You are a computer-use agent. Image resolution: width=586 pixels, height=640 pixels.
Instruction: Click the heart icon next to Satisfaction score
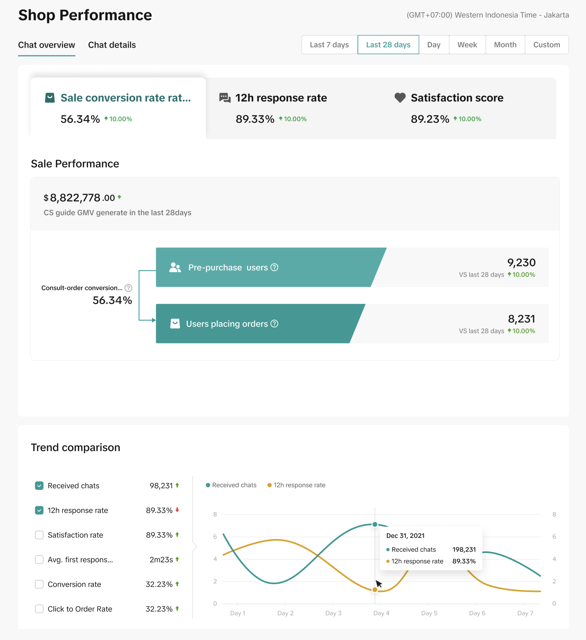tap(400, 98)
